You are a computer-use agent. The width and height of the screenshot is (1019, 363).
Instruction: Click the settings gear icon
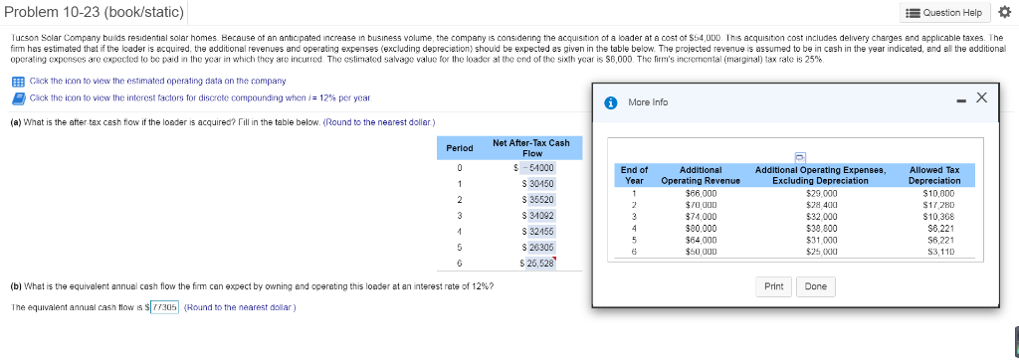pos(1006,12)
